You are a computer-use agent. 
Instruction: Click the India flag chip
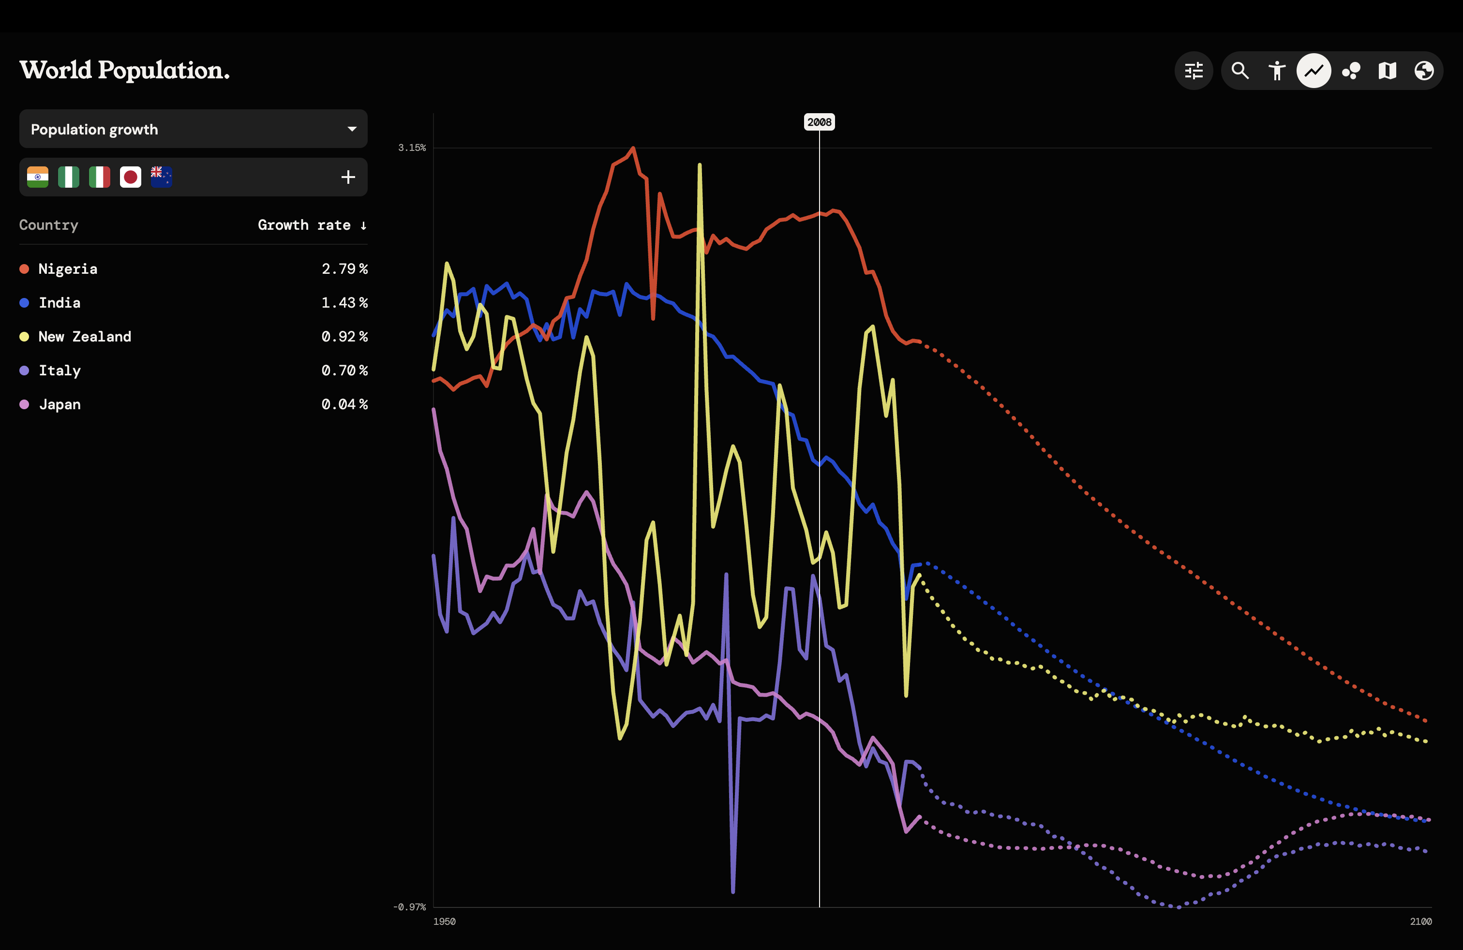click(38, 177)
